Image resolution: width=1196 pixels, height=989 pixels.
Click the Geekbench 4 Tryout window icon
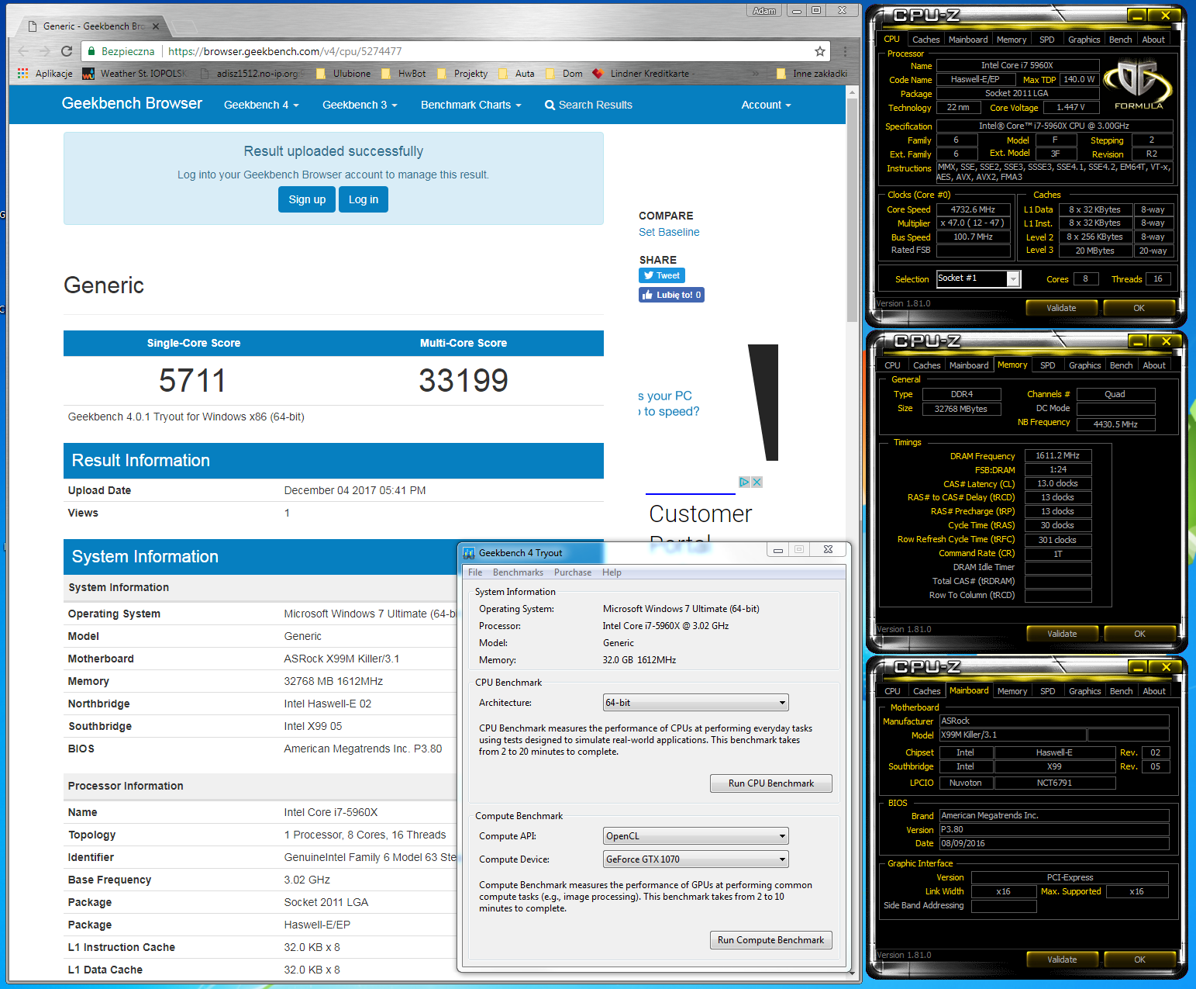[x=469, y=553]
